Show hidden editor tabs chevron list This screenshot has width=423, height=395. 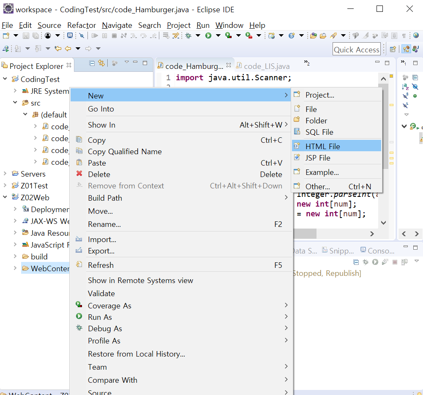pyautogui.click(x=307, y=63)
